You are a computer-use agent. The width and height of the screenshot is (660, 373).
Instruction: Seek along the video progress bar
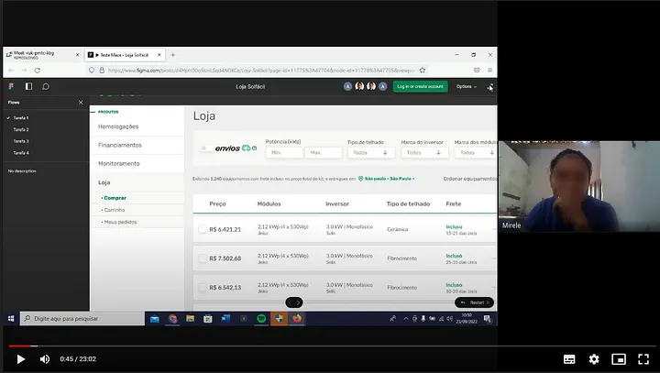point(332,346)
